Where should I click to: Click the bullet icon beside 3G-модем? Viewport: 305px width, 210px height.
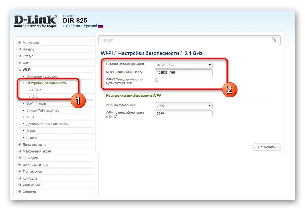(x=20, y=158)
